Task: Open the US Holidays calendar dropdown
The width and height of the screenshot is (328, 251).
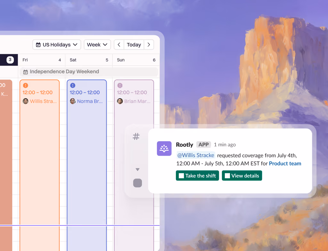Action: (57, 45)
